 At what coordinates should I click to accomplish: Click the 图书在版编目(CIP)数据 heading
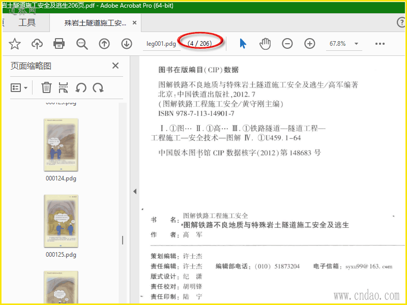tap(198, 70)
